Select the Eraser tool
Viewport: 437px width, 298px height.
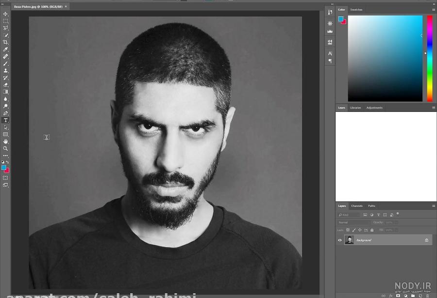coord(5,85)
